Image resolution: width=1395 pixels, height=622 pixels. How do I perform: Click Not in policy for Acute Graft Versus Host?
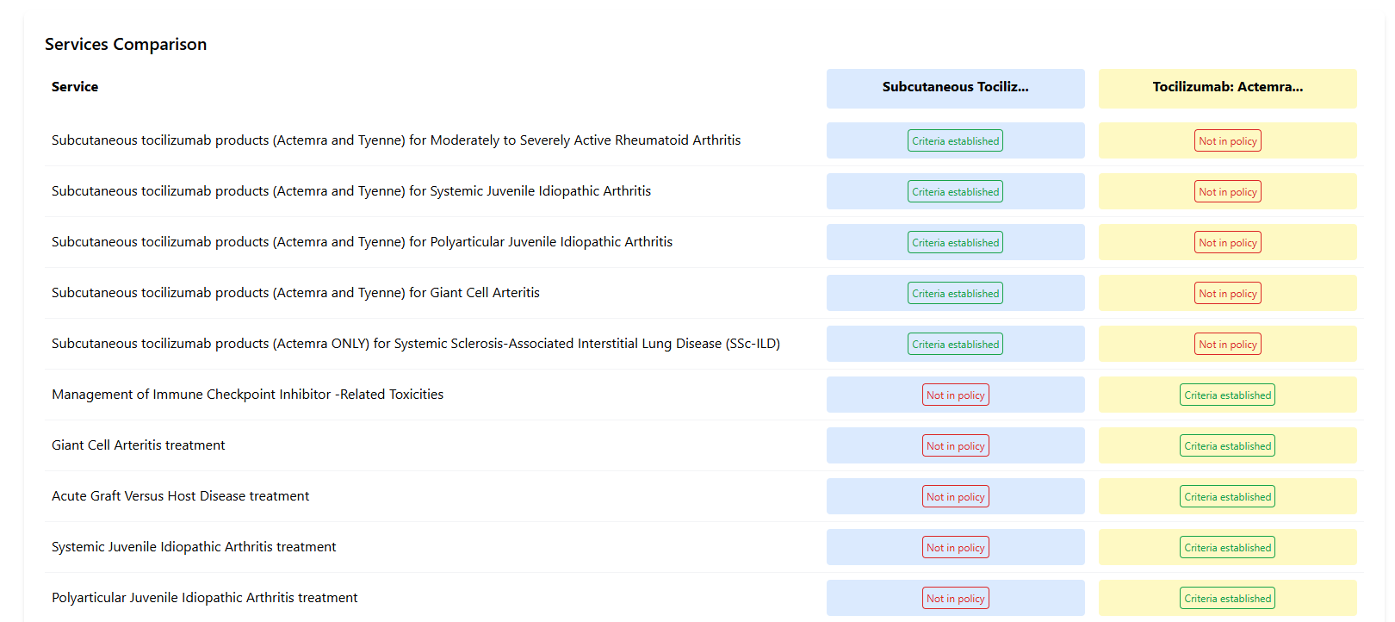955,497
